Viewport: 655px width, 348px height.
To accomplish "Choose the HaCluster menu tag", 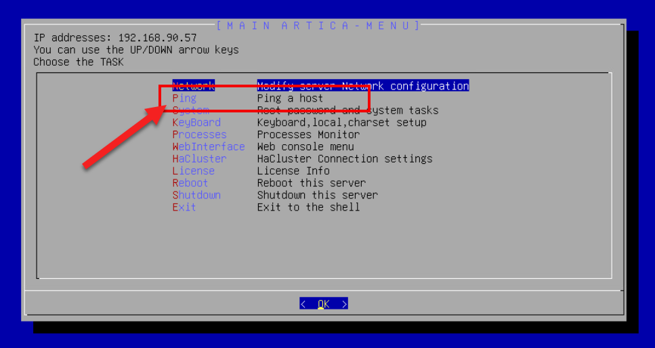I will click(x=200, y=158).
